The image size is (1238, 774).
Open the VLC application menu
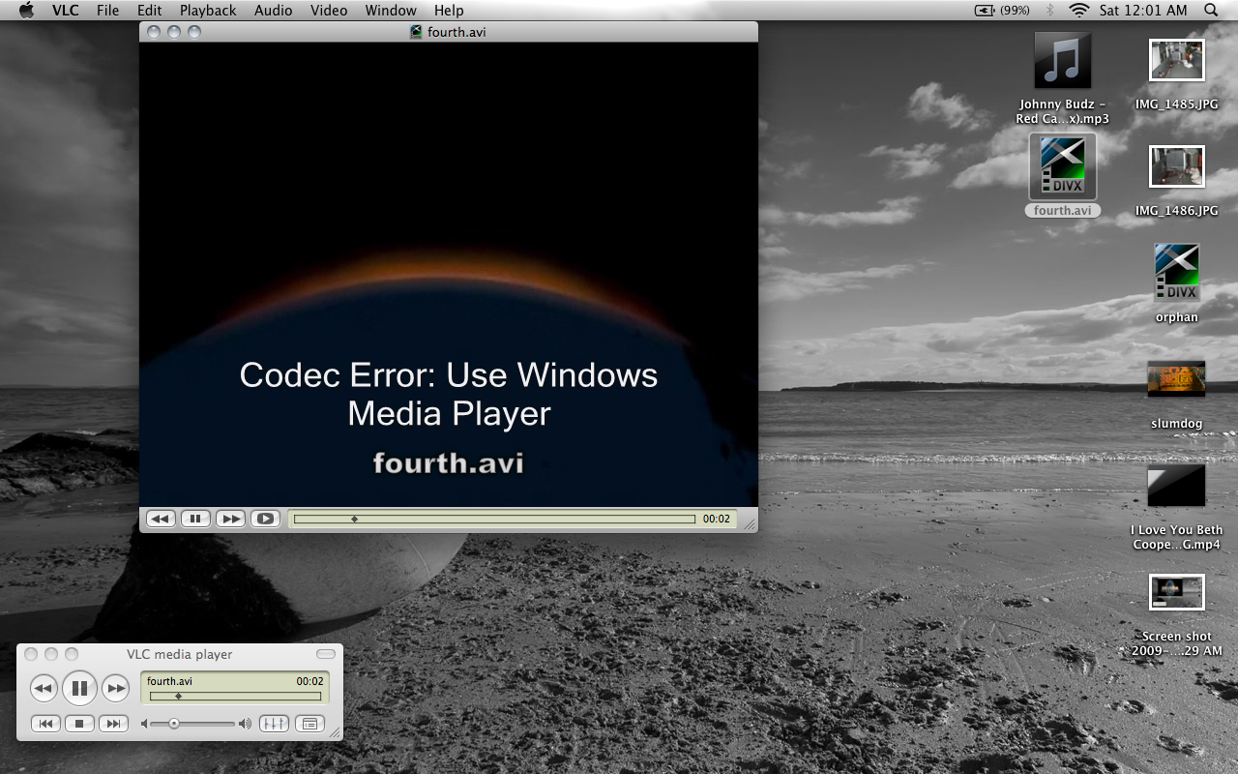pyautogui.click(x=66, y=10)
